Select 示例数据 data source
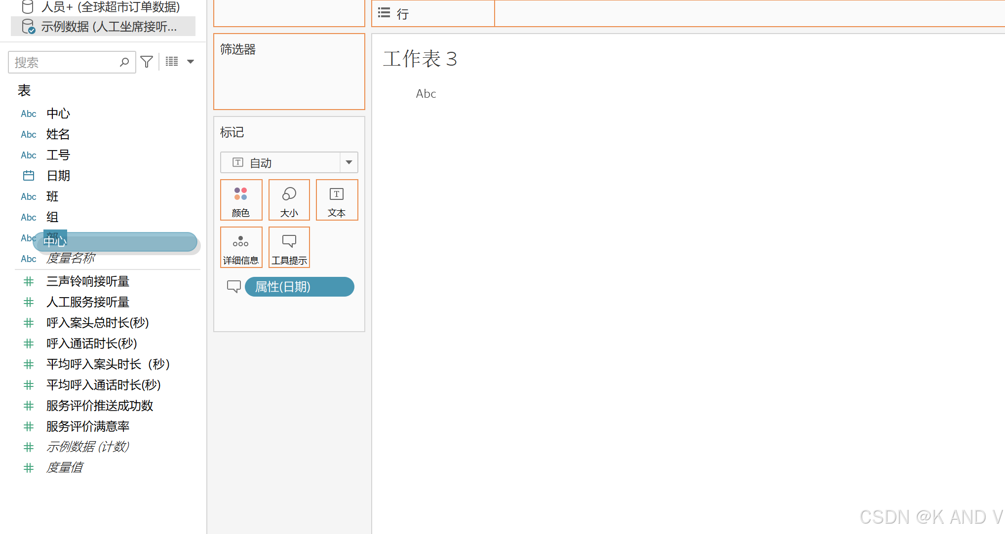This screenshot has width=1005, height=534. coord(109,27)
